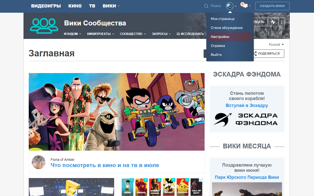Click the Вики месяца section heading
Image resolution: width=314 pixels, height=196 pixels.
click(247, 146)
